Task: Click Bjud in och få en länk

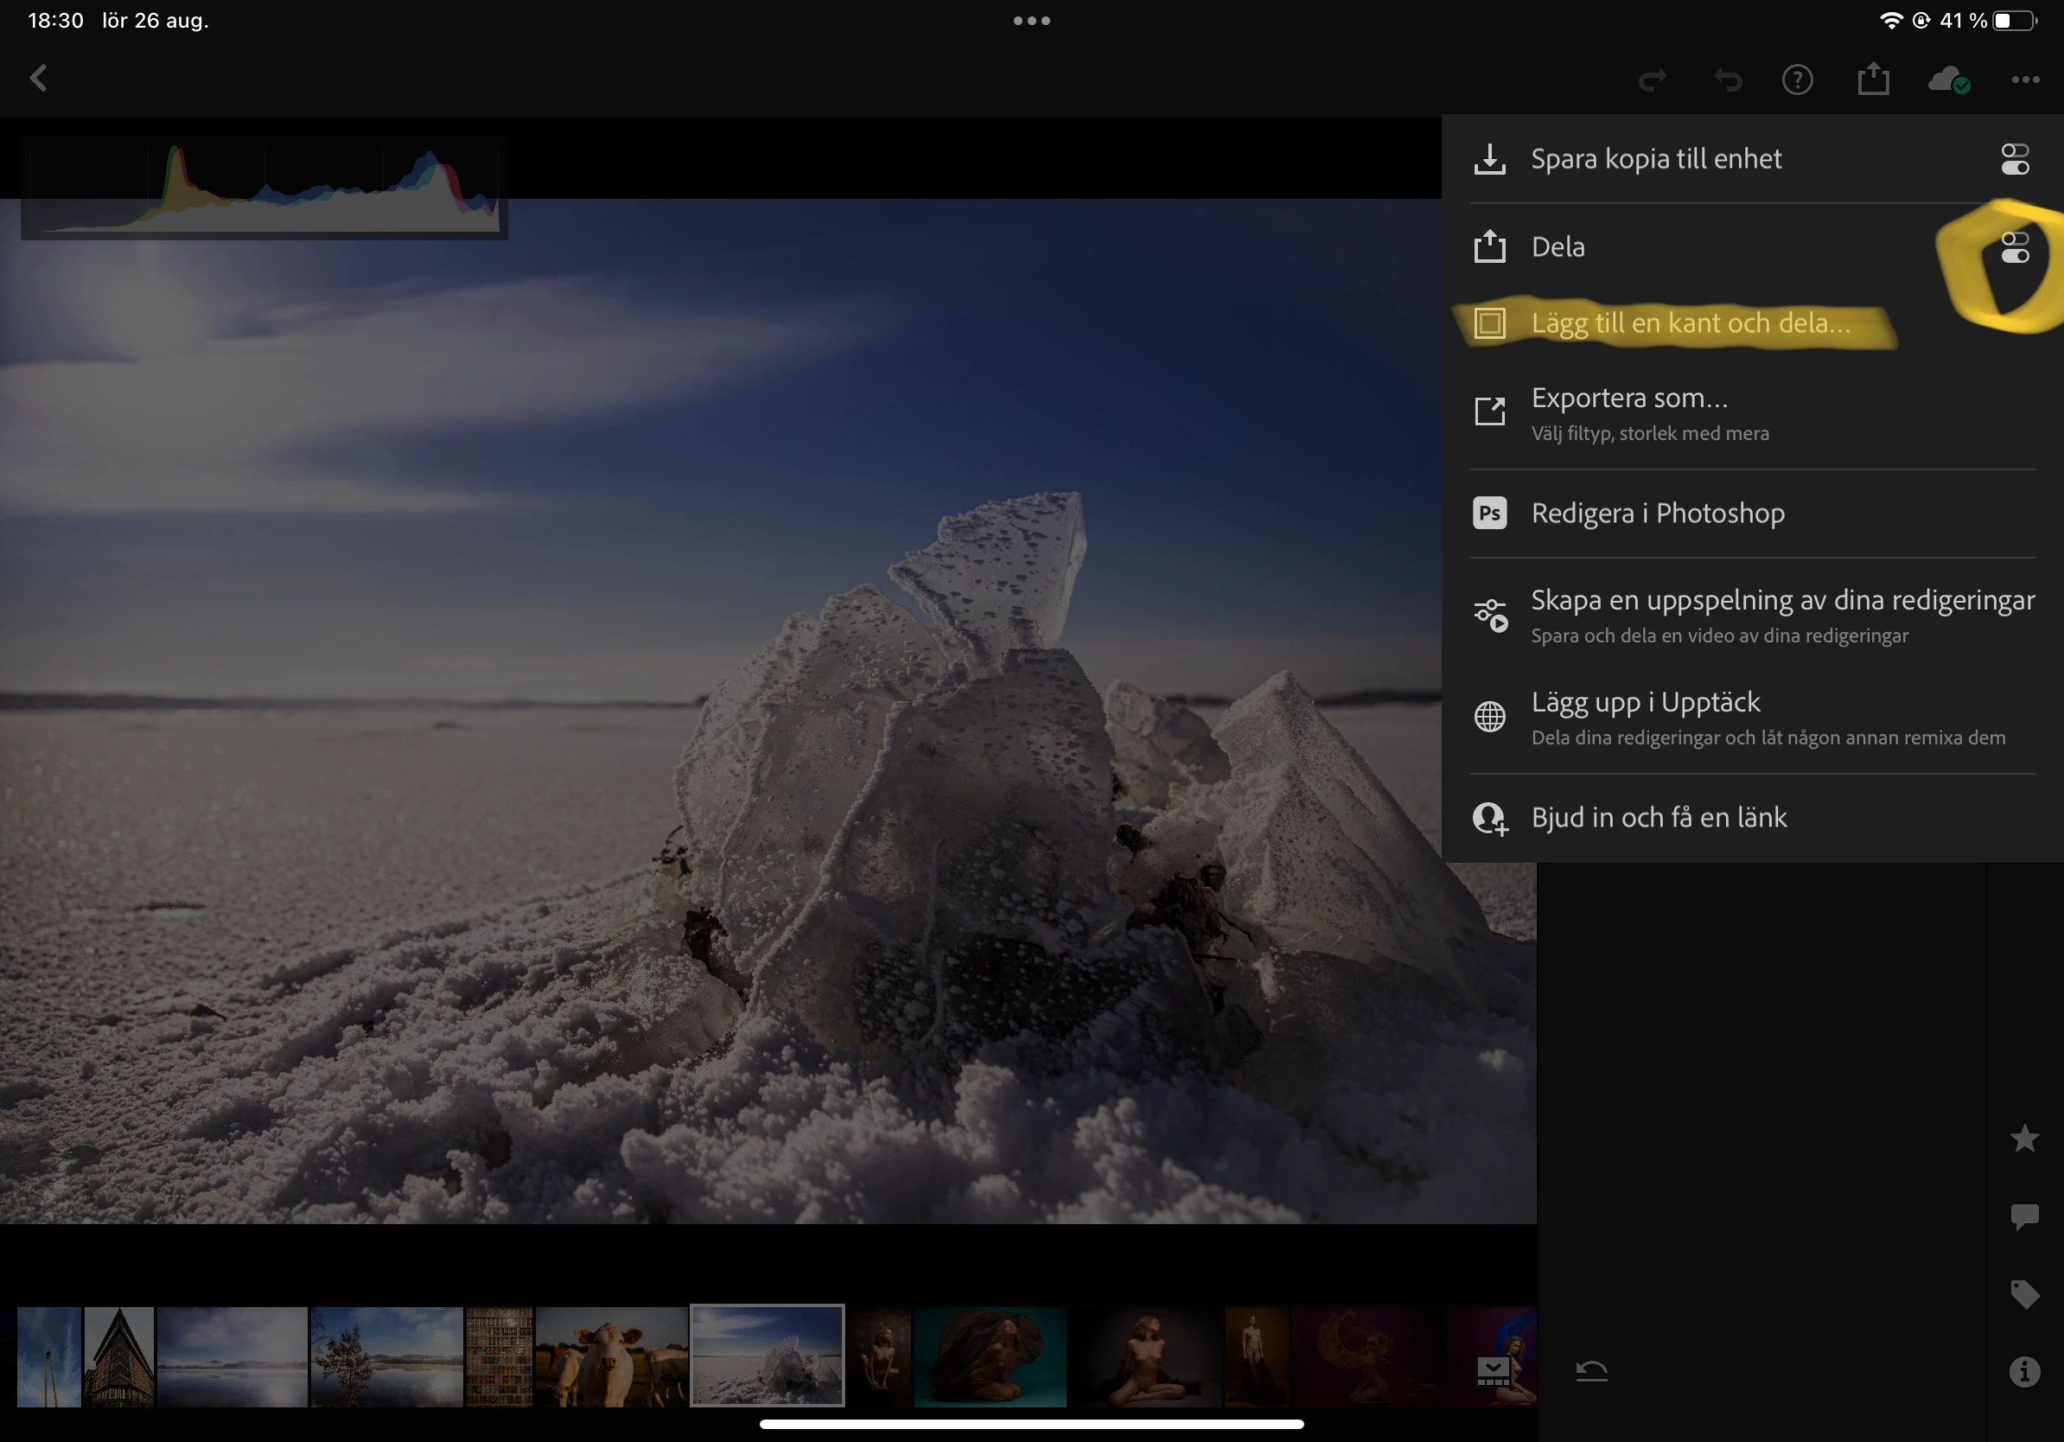Action: click(x=1659, y=817)
